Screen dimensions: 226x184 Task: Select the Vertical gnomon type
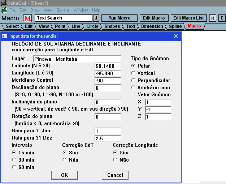(x=134, y=73)
